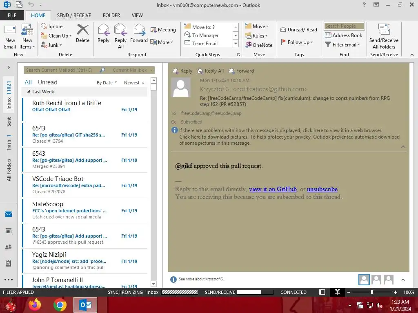Open Help question mark icon
This screenshot has width=418, height=313.
364,4
